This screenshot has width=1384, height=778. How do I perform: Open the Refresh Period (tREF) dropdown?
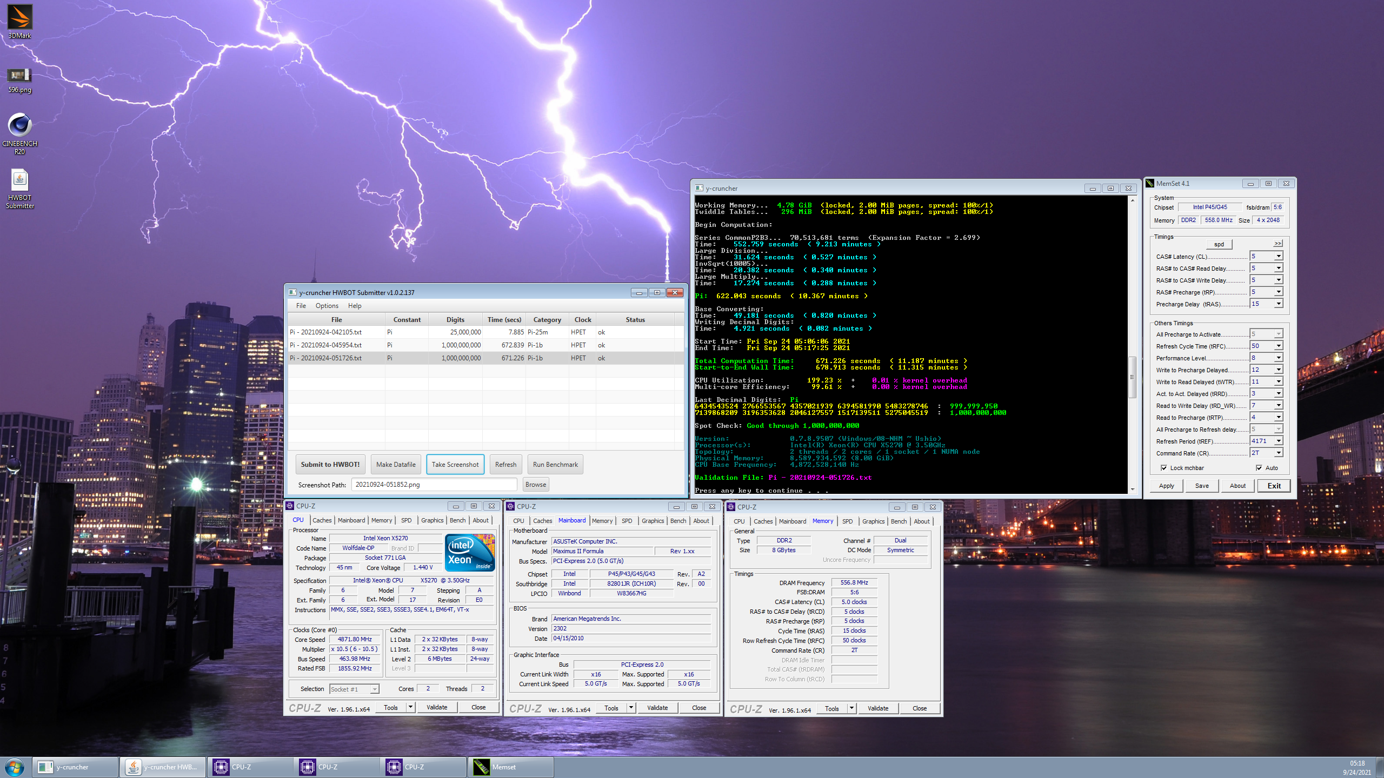pos(1279,441)
